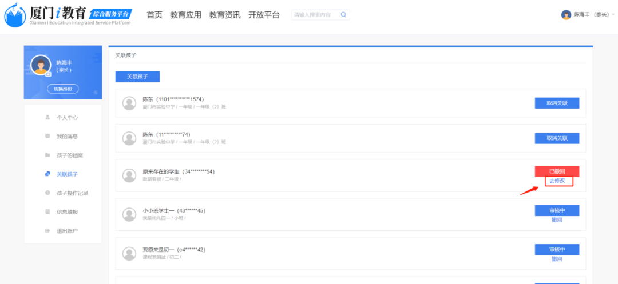Click the 个人中心 person icon in sidebar
Viewport: 618px width, 284px height.
click(x=47, y=117)
